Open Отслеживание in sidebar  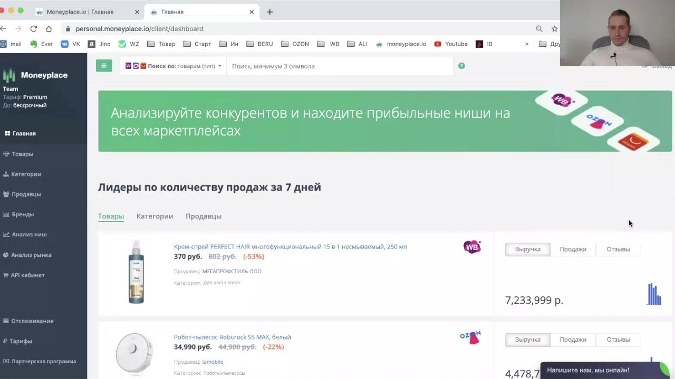pos(28,321)
